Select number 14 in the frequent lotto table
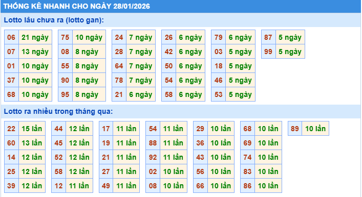Image resolution: width=362 pixels, height=197 pixels. [x=11, y=157]
